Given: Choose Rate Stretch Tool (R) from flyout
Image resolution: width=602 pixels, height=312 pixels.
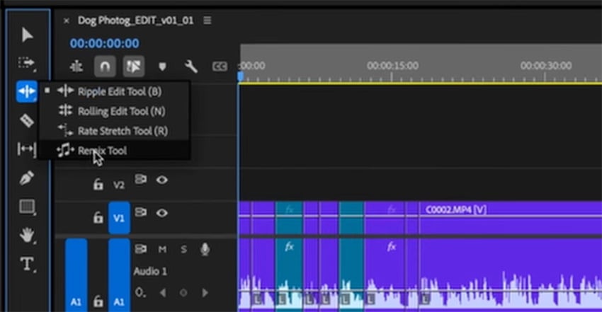Looking at the screenshot, I should [115, 131].
